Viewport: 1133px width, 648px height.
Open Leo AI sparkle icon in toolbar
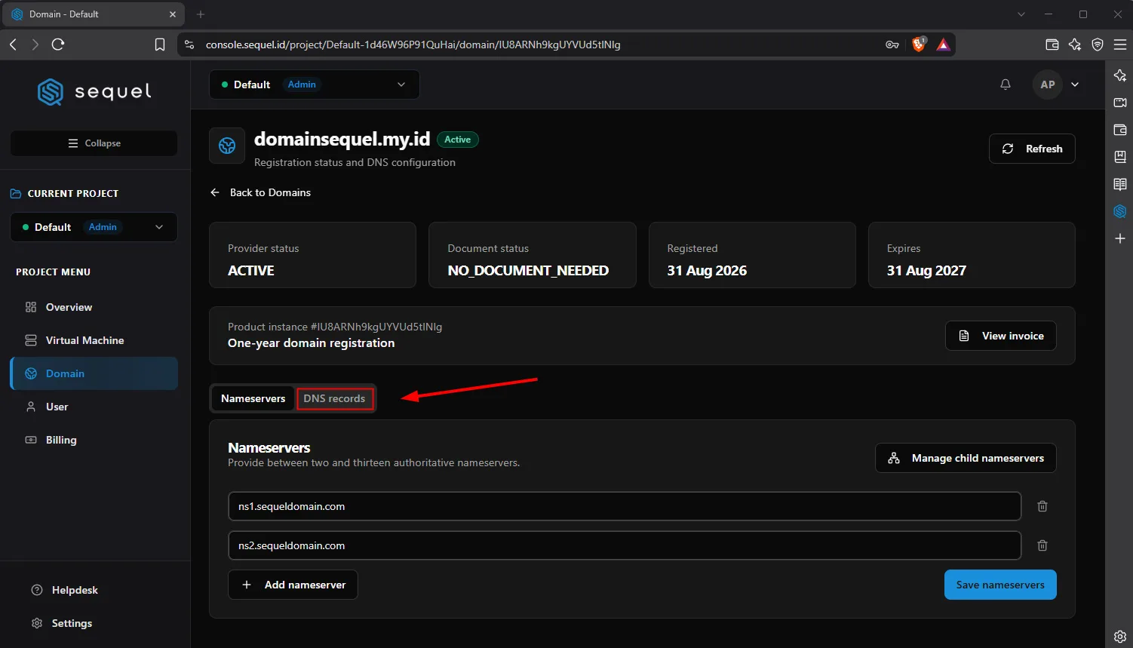click(x=1075, y=45)
